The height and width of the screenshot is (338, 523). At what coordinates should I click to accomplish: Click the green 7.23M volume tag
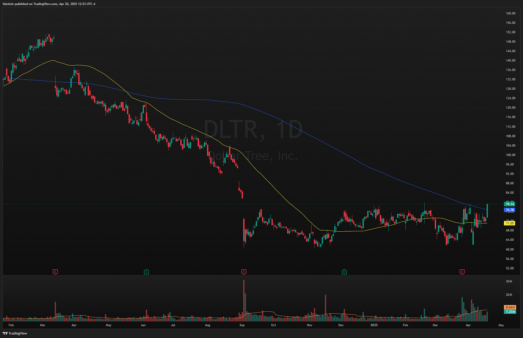coord(510,312)
